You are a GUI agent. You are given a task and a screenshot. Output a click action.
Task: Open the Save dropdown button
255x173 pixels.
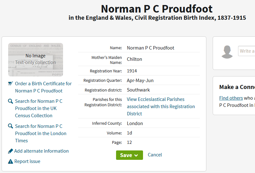coord(129,155)
